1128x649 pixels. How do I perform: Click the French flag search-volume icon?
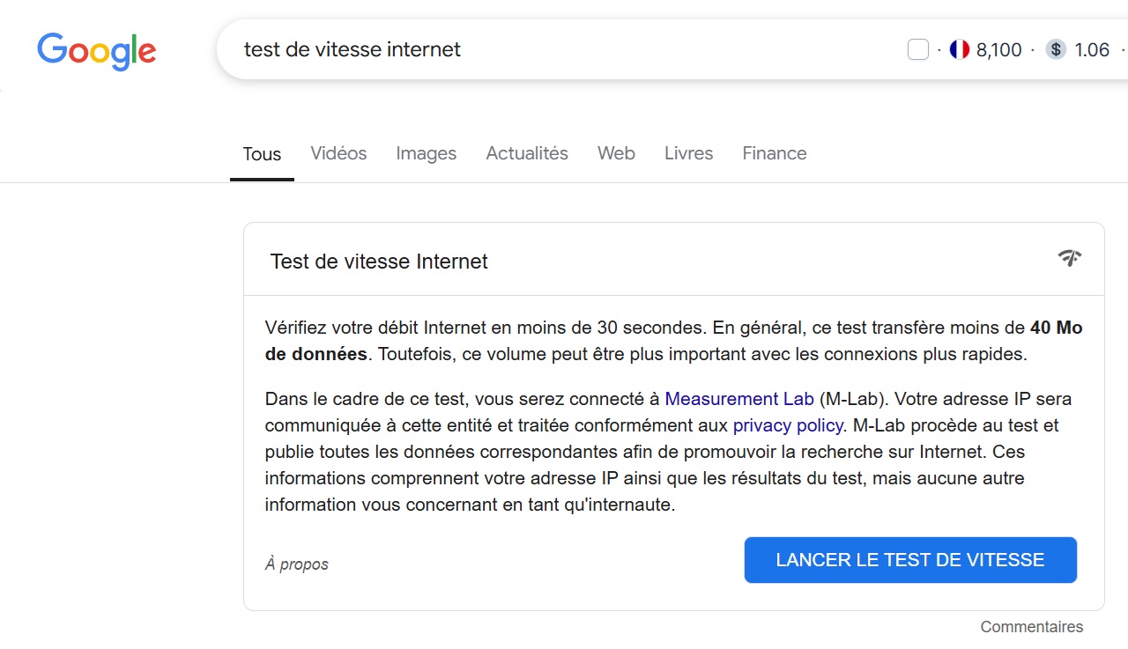961,49
